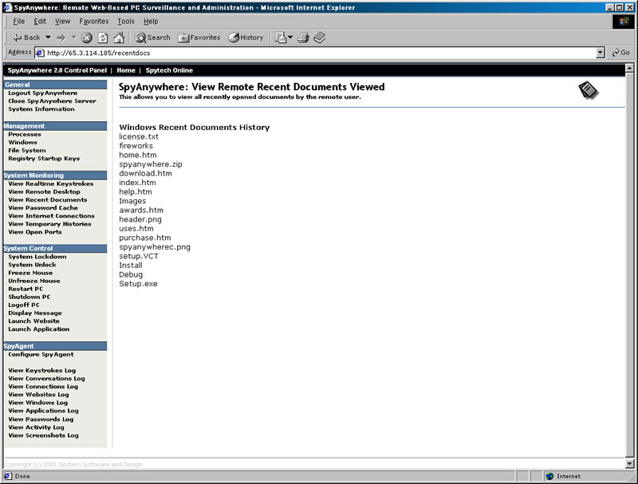Click Close SpyAnywhere Server link

[x=52, y=101]
